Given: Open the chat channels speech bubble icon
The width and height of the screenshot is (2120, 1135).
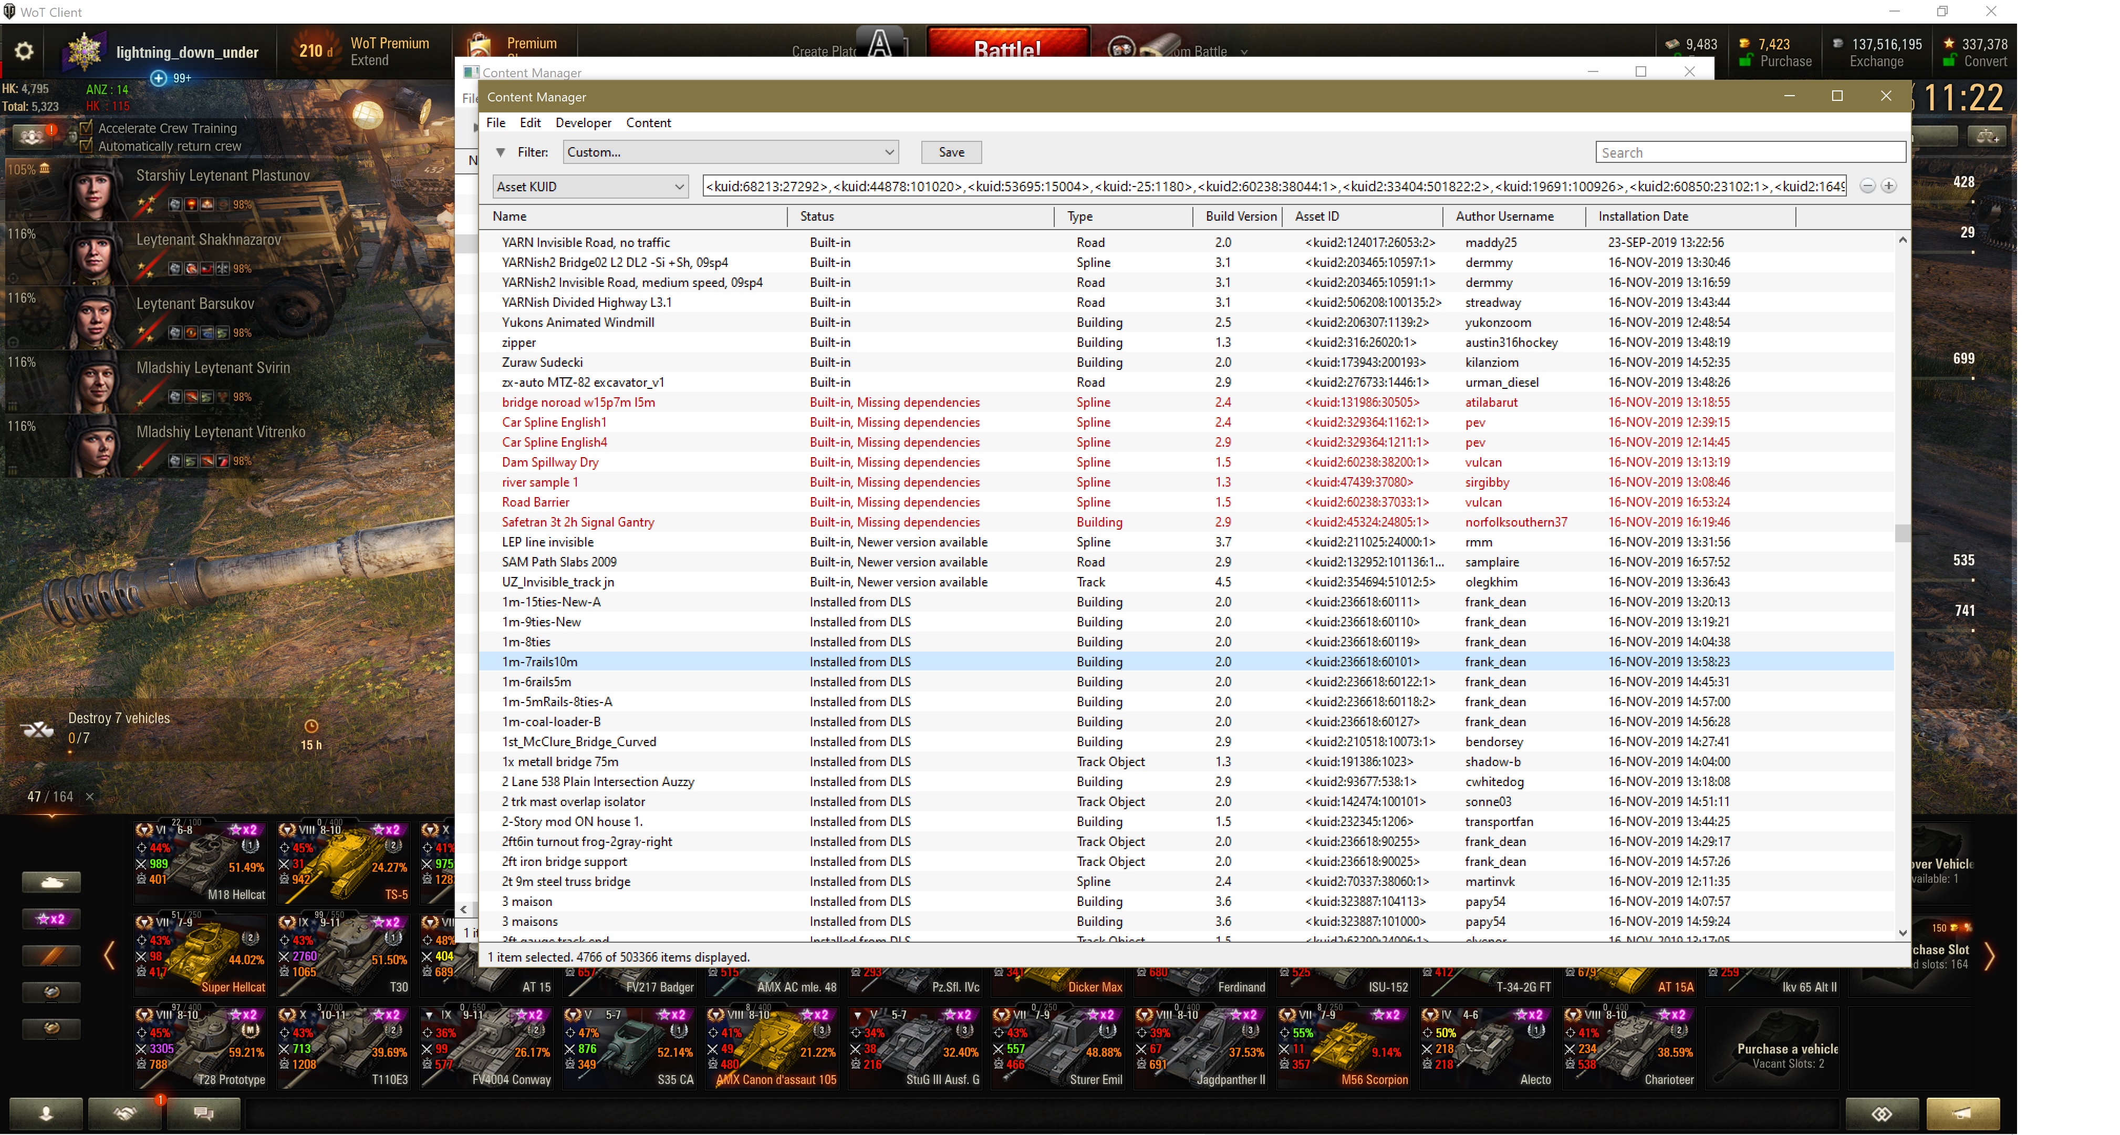Looking at the screenshot, I should 204,1113.
